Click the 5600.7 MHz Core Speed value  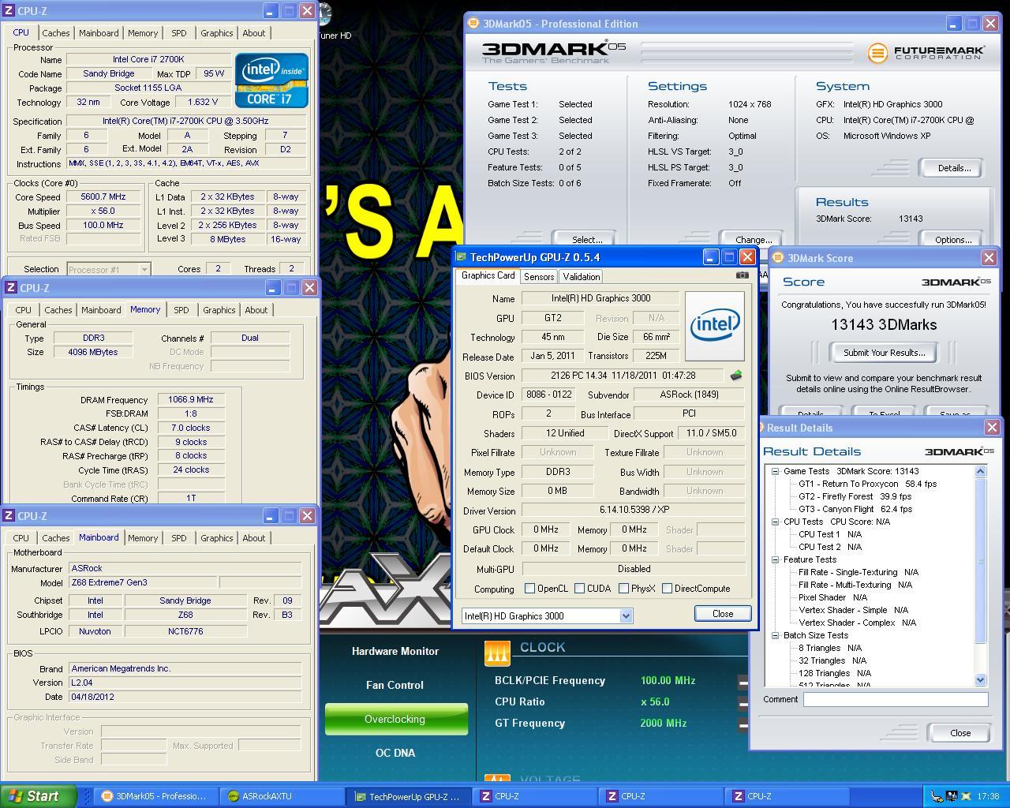[x=103, y=197]
